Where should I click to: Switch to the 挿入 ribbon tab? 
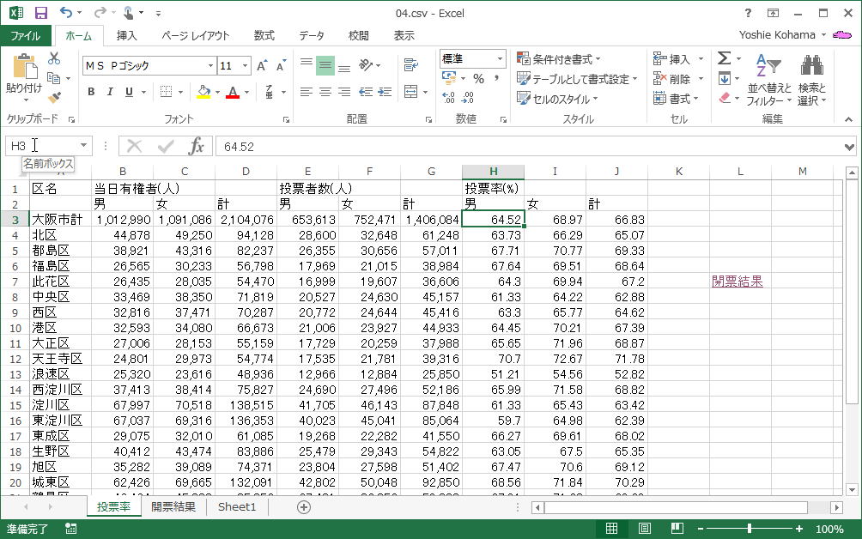[126, 36]
